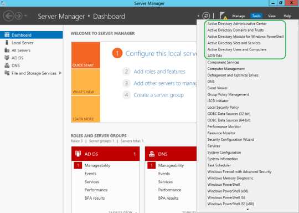Image resolution: width=299 pixels, height=213 pixels.
Task: Click Add roles and features link
Action: [159, 72]
